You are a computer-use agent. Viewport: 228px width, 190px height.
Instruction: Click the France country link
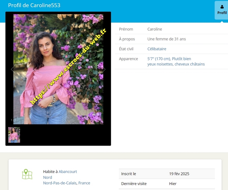click(84, 183)
